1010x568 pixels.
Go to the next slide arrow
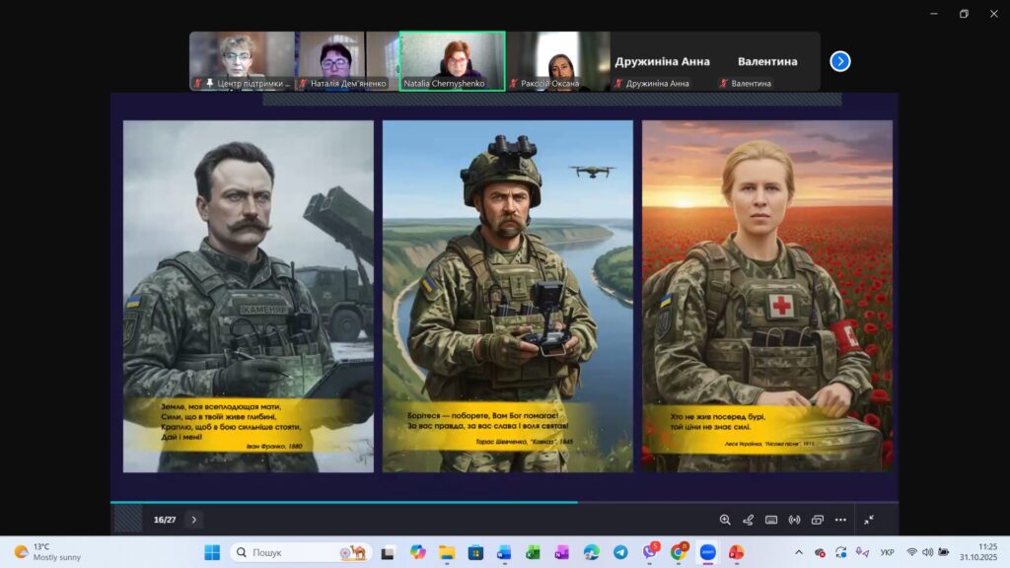tap(194, 520)
